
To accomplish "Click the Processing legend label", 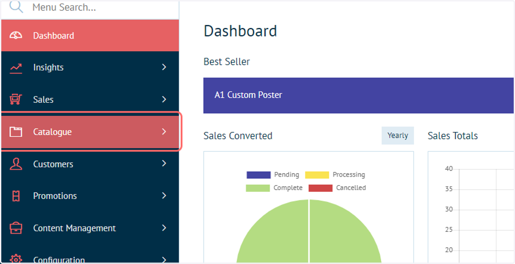I will coord(349,174).
